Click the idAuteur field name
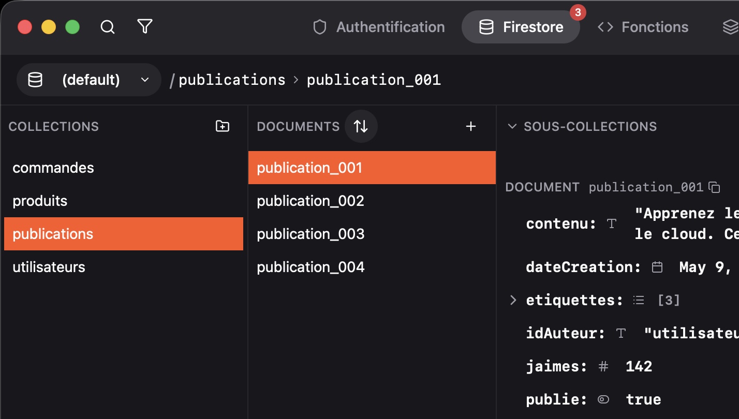Image resolution: width=739 pixels, height=419 pixels. tap(565, 333)
